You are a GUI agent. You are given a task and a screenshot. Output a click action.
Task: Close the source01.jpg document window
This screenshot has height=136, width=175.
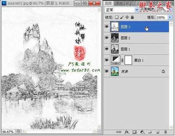point(94,3)
